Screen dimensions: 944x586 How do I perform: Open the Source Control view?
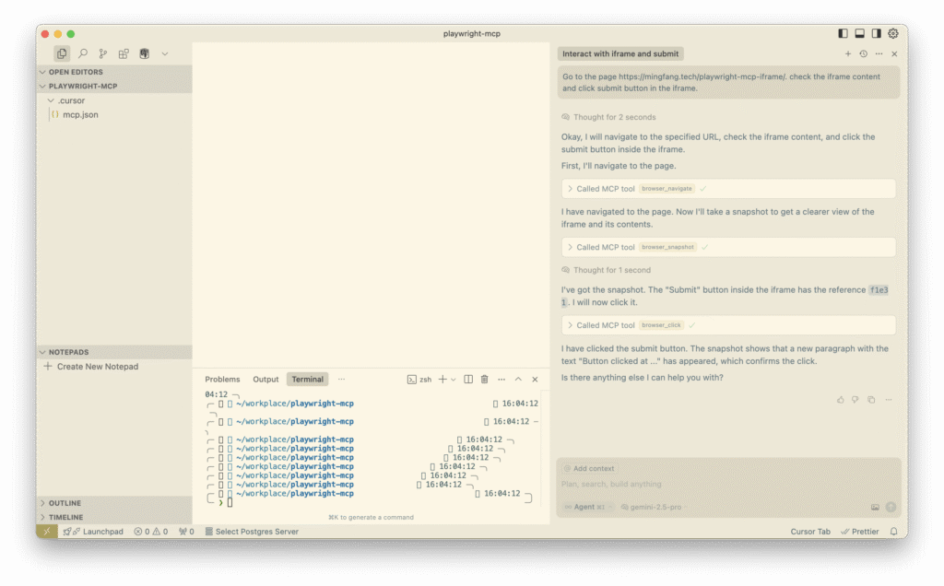pos(103,54)
